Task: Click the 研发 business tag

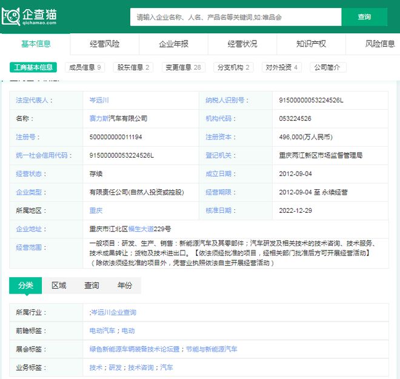Action: 115,367
